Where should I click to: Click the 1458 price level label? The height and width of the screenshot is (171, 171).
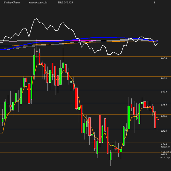(164, 92)
